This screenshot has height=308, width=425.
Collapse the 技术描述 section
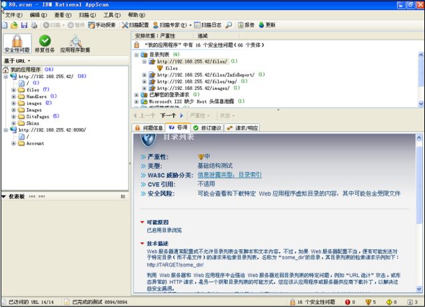(x=142, y=243)
